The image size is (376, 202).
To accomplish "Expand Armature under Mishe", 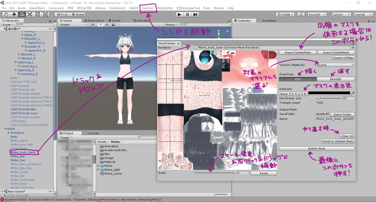I will click(8, 132).
